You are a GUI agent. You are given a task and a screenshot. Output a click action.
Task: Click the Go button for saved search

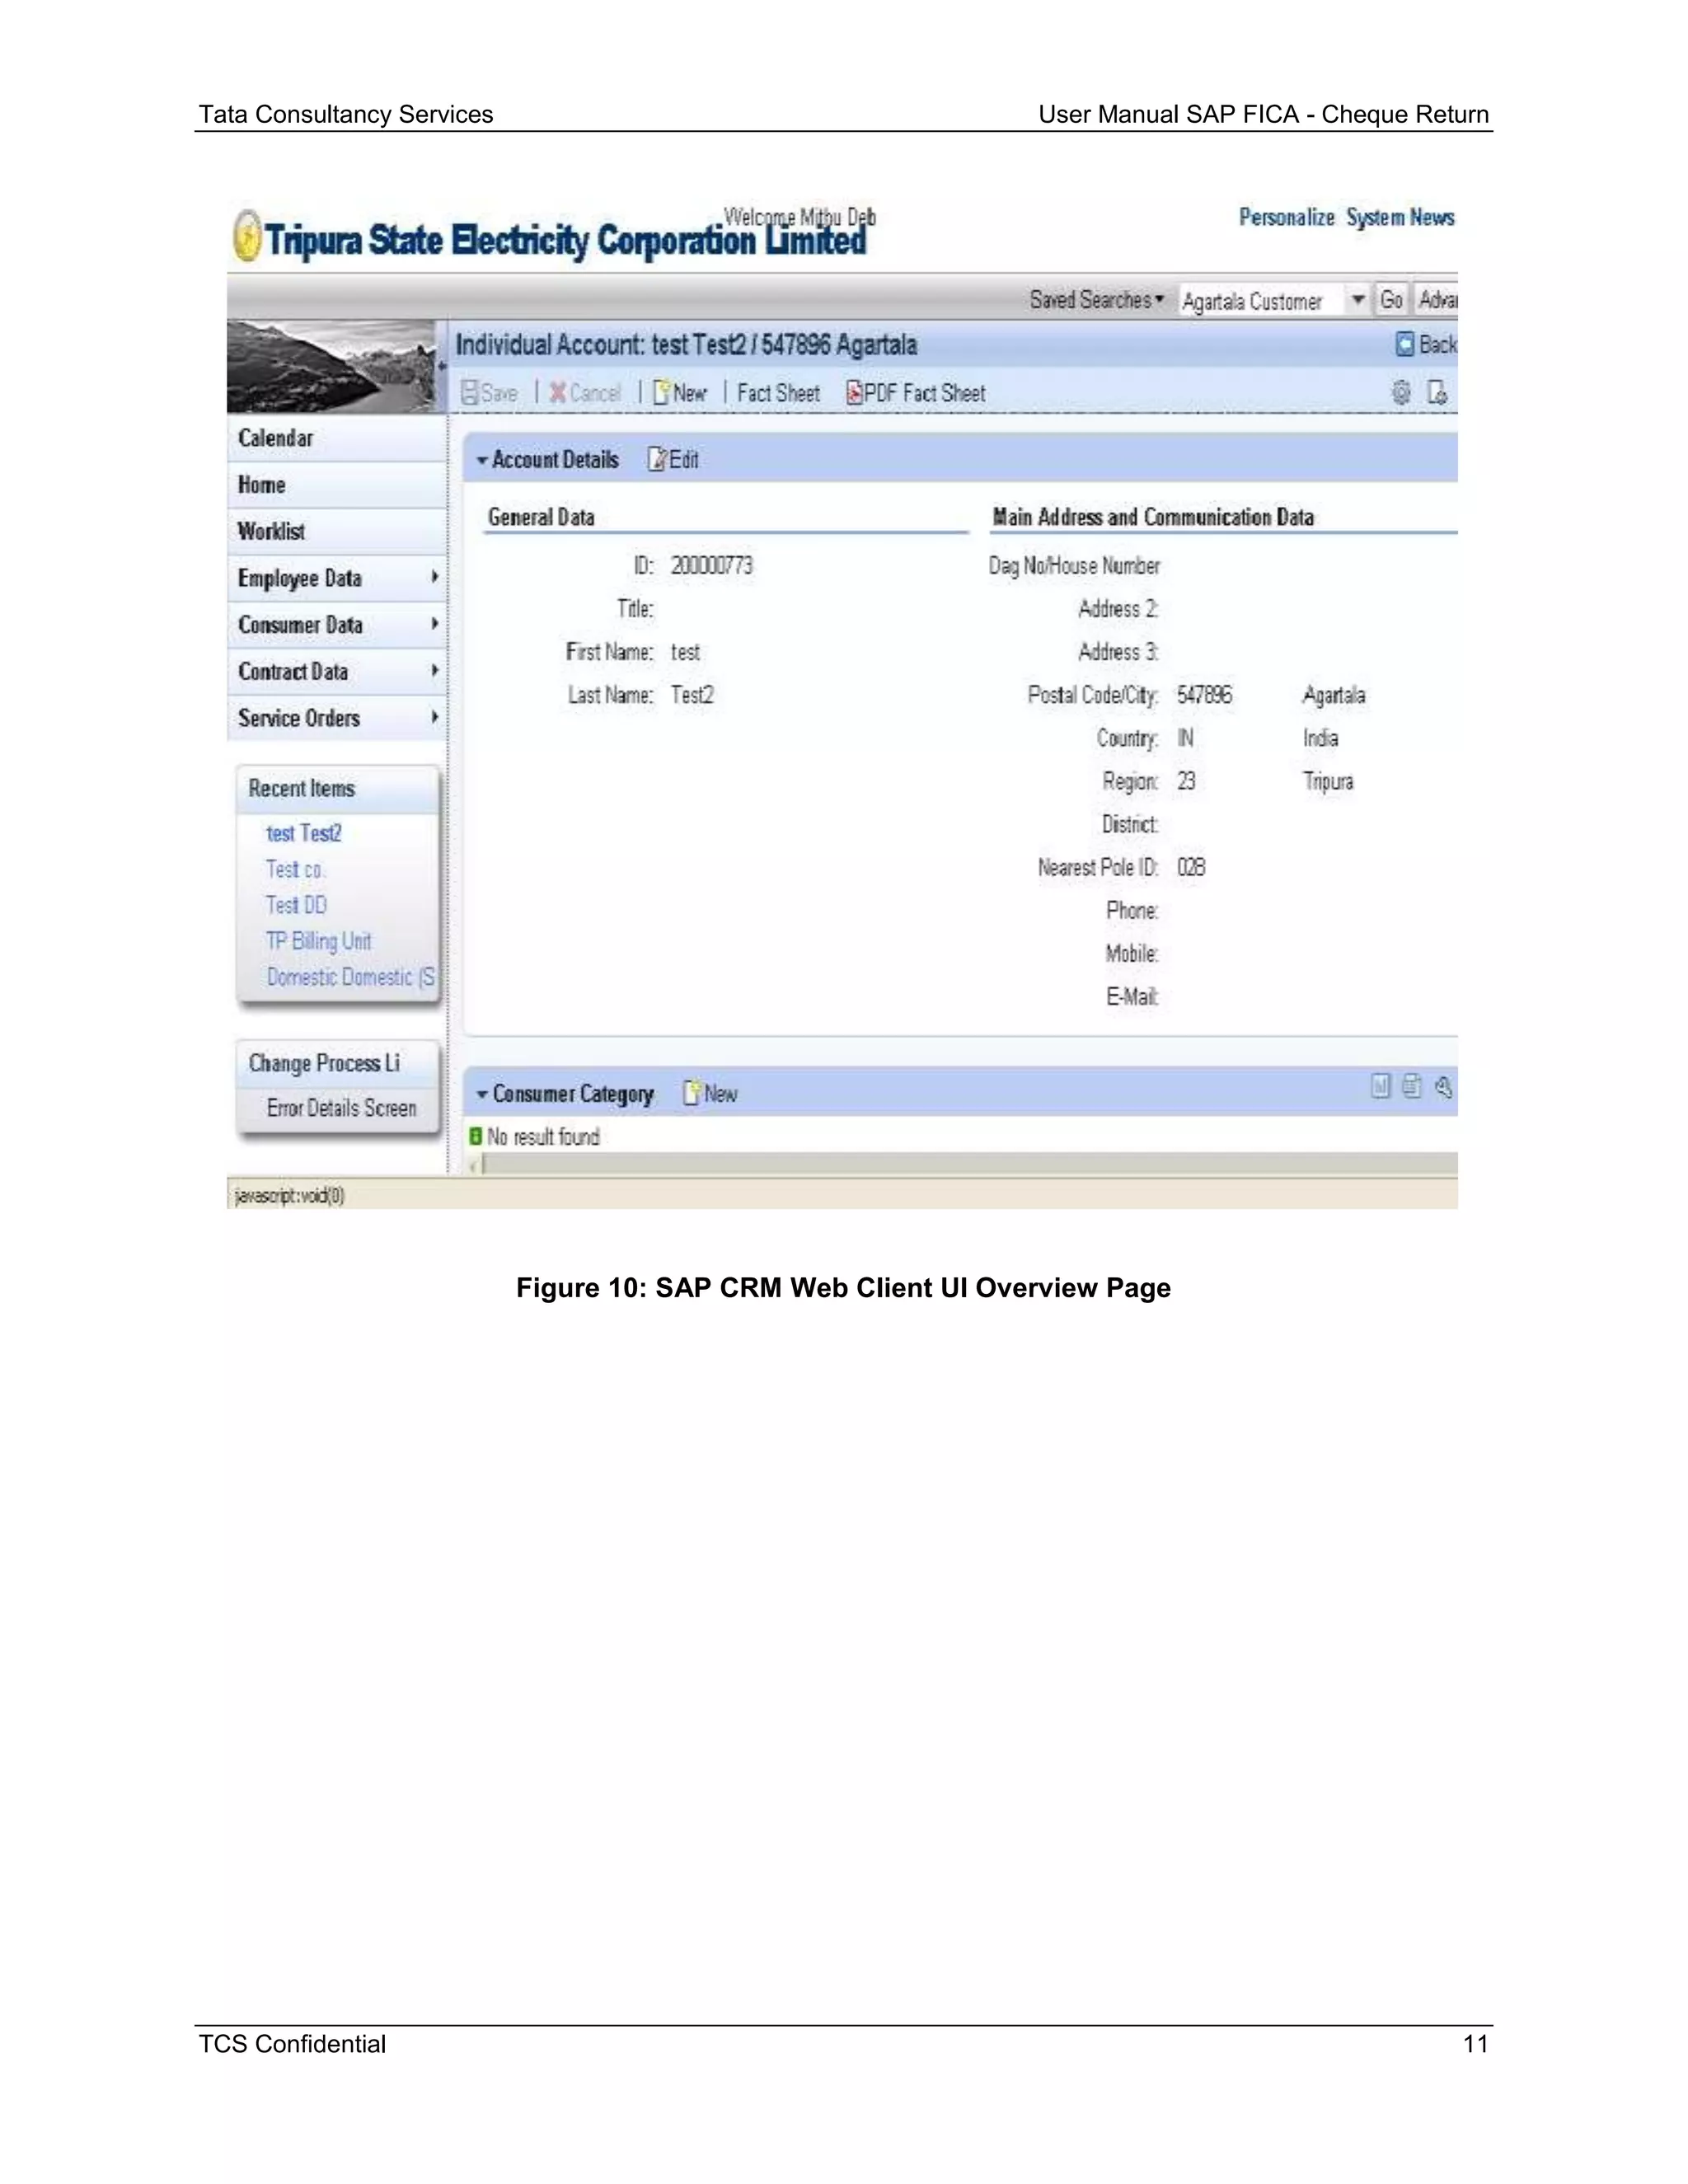point(1391,300)
